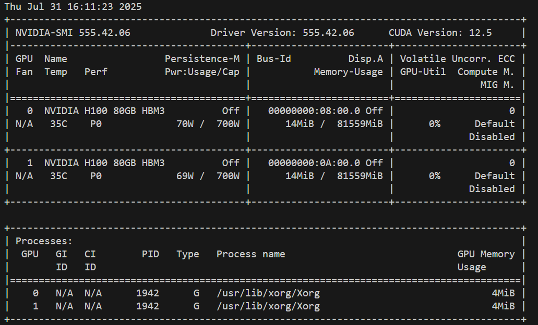538x325 pixels.
Task: Click the "Persistence-M" column header
Action: pyautogui.click(x=202, y=59)
